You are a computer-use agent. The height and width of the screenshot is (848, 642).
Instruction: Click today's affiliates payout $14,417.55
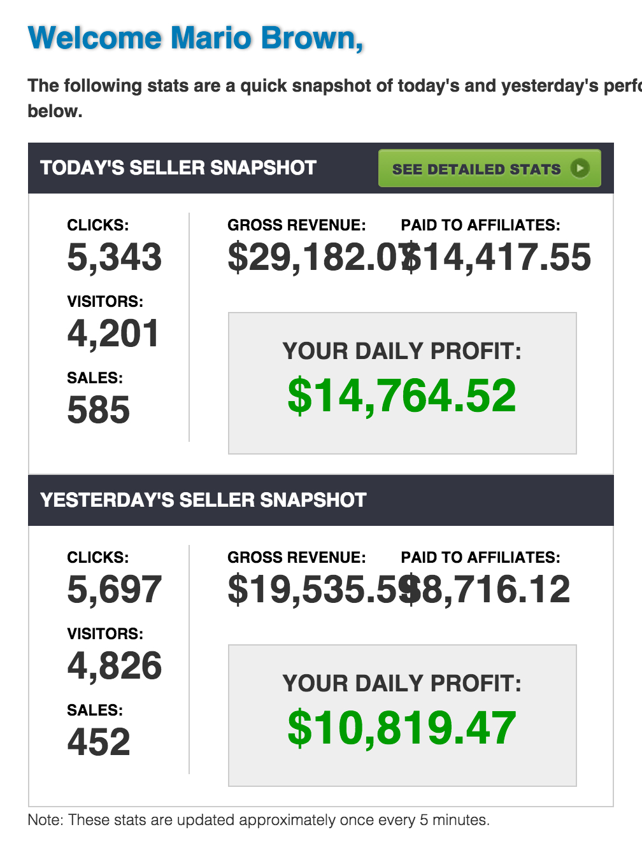500,257
